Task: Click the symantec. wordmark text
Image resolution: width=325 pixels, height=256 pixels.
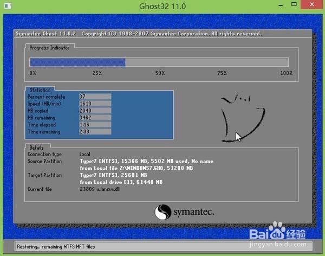Action: pyautogui.click(x=194, y=212)
